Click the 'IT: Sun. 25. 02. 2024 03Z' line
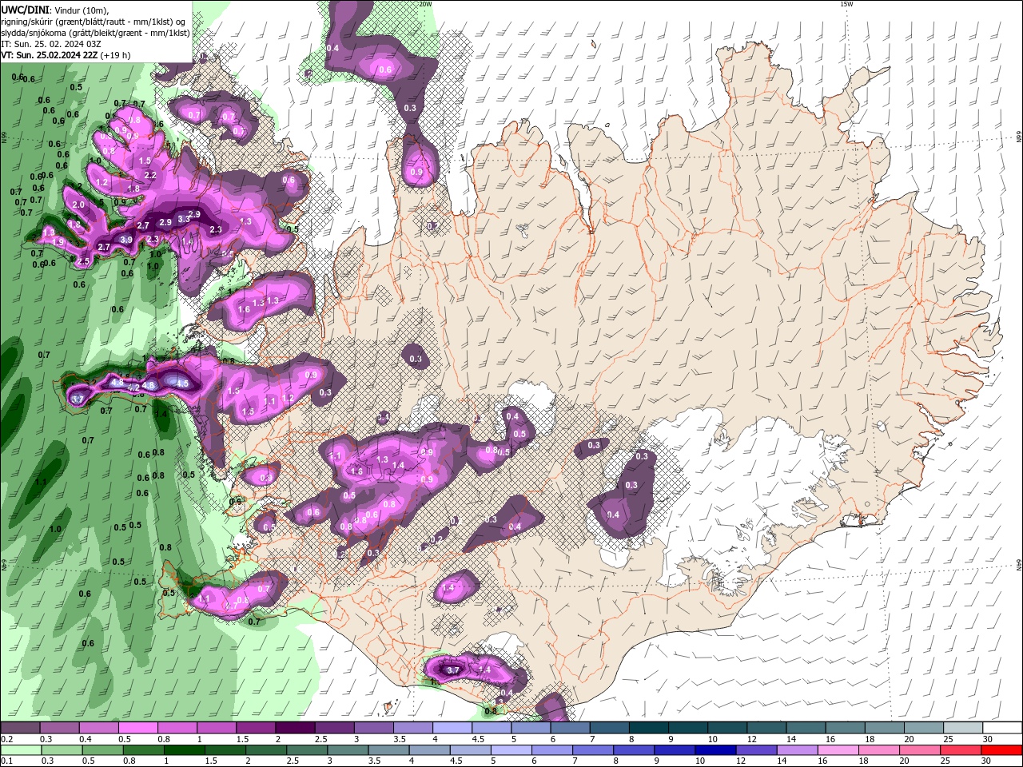Viewport: 1023px width, 767px height. [53, 44]
